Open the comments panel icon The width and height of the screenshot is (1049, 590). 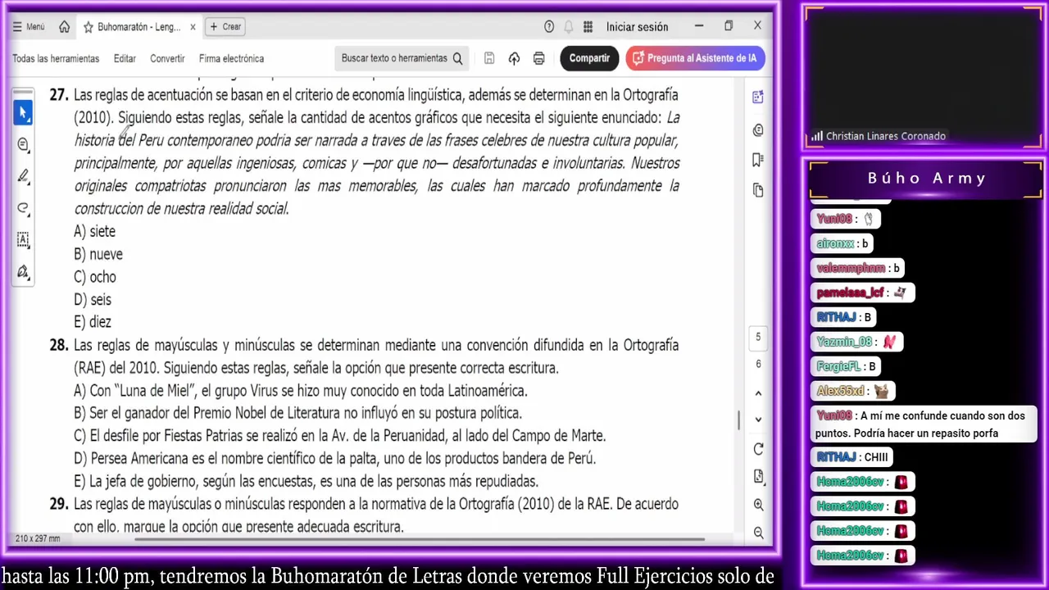[758, 129]
